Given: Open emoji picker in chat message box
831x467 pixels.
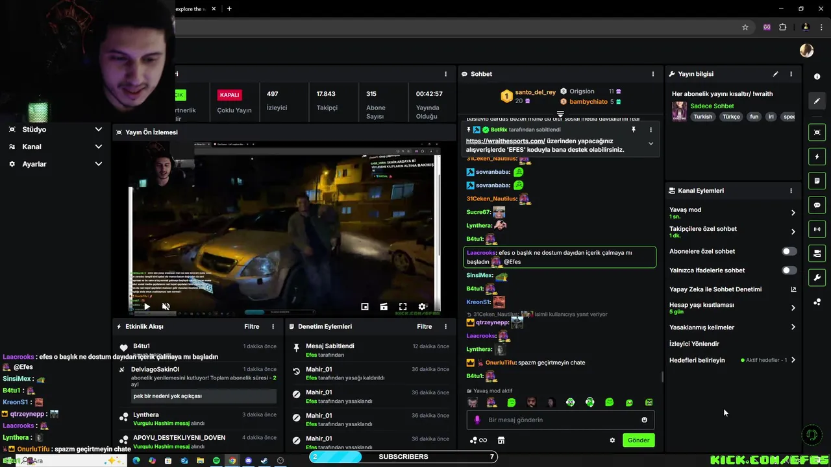Looking at the screenshot, I should [644, 420].
